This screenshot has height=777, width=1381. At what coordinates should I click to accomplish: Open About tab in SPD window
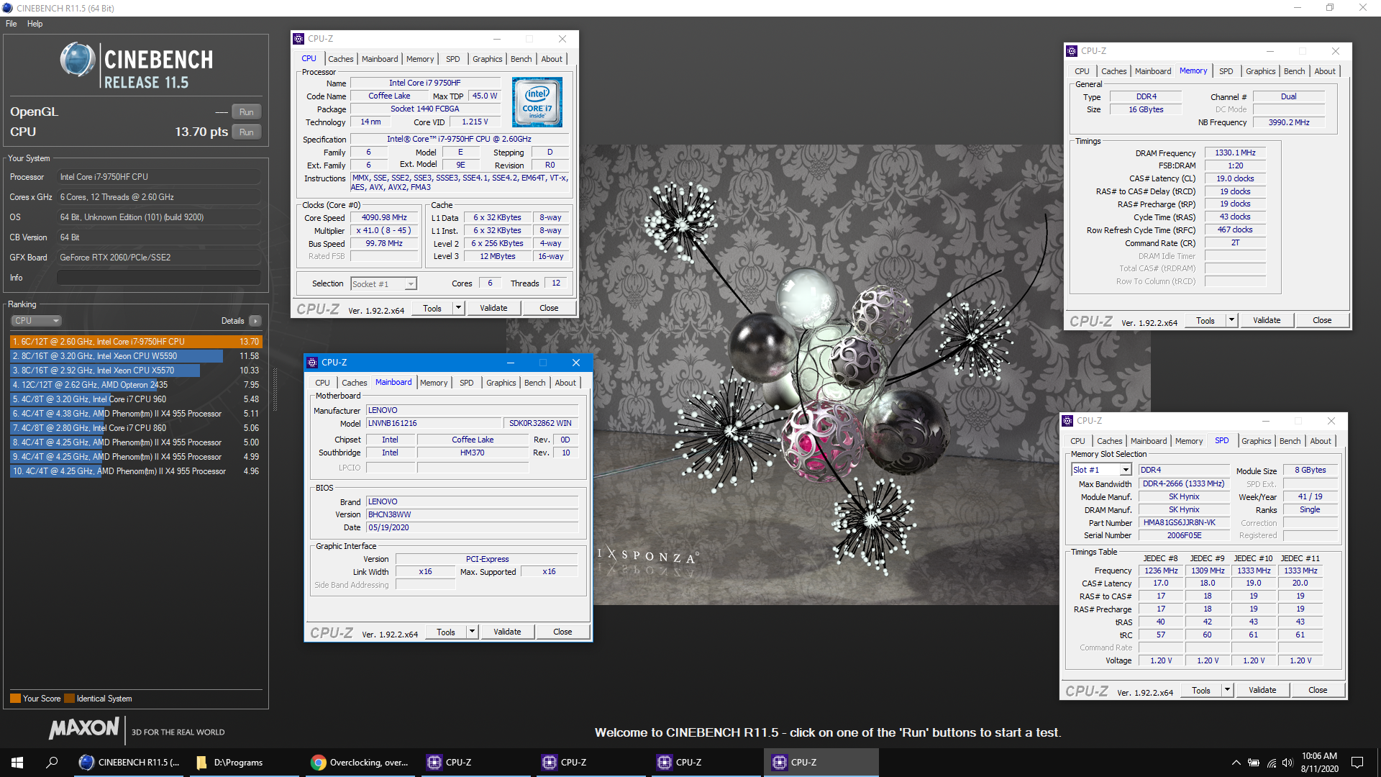[1321, 441]
